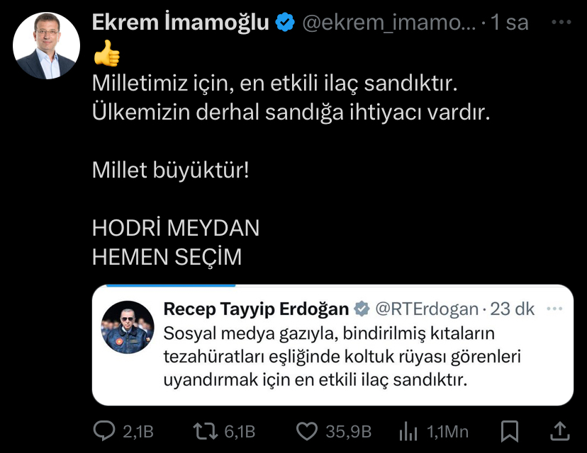Image resolution: width=587 pixels, height=453 pixels.
Task: Click the Recep Tayyip Erdoğan display name
Action: pyautogui.click(x=256, y=309)
